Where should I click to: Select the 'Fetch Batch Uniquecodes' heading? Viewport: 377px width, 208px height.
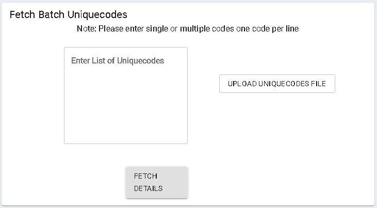(69, 14)
